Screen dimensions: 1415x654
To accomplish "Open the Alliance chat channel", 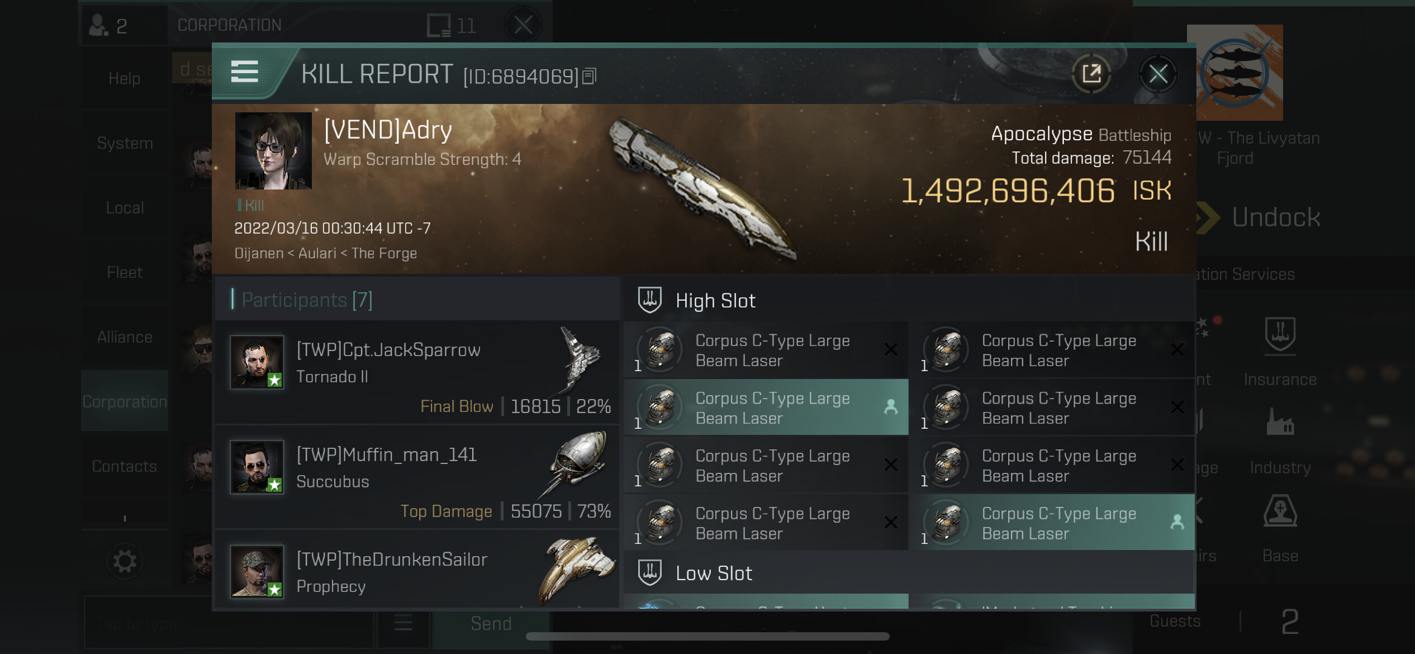I will [x=125, y=337].
